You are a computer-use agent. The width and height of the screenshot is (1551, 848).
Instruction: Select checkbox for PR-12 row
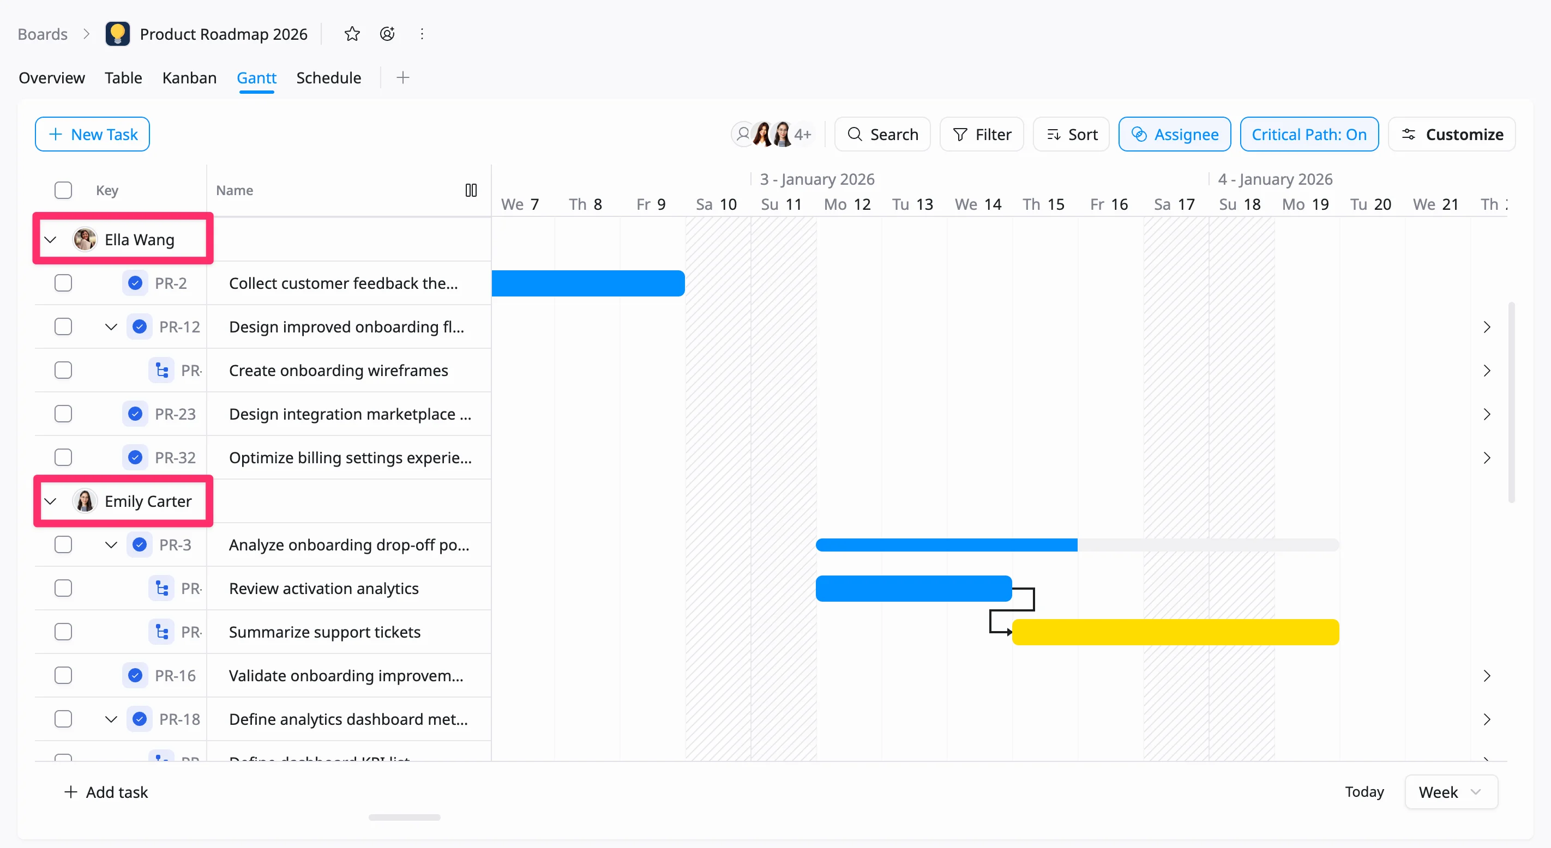63,327
